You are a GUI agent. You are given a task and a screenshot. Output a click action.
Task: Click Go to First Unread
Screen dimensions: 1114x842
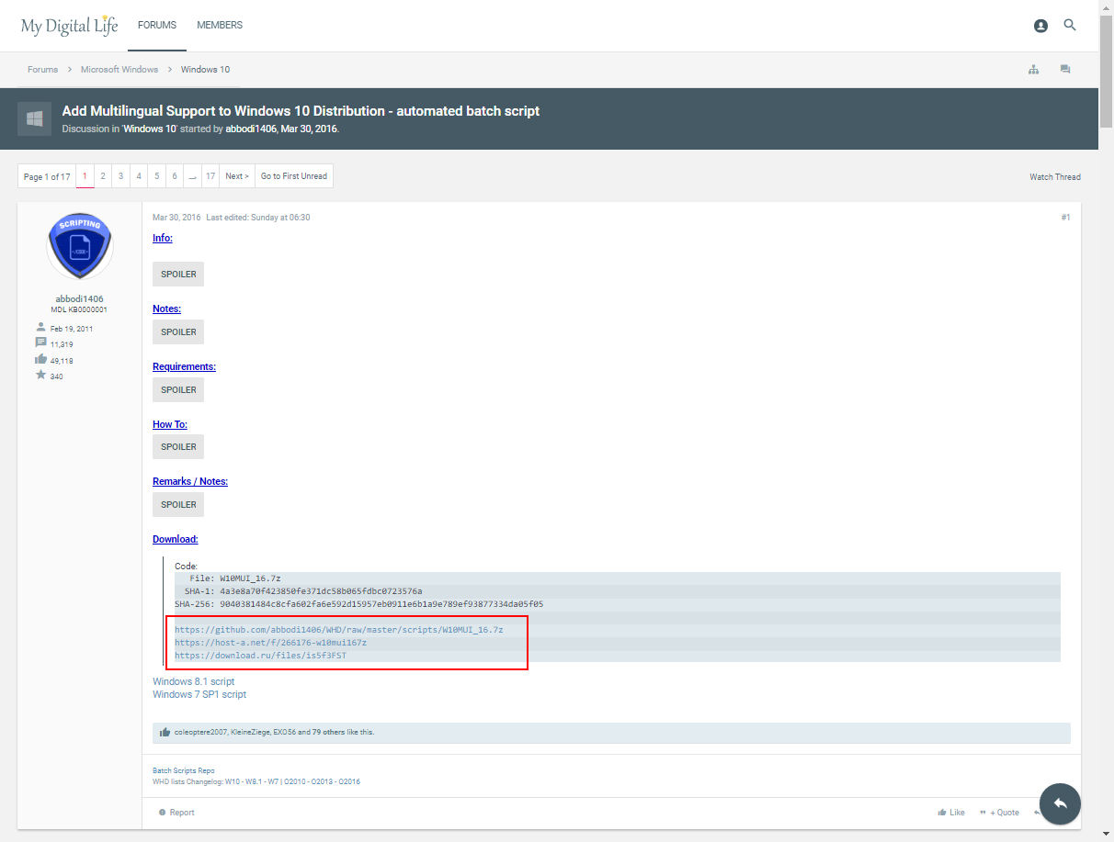pyautogui.click(x=294, y=176)
